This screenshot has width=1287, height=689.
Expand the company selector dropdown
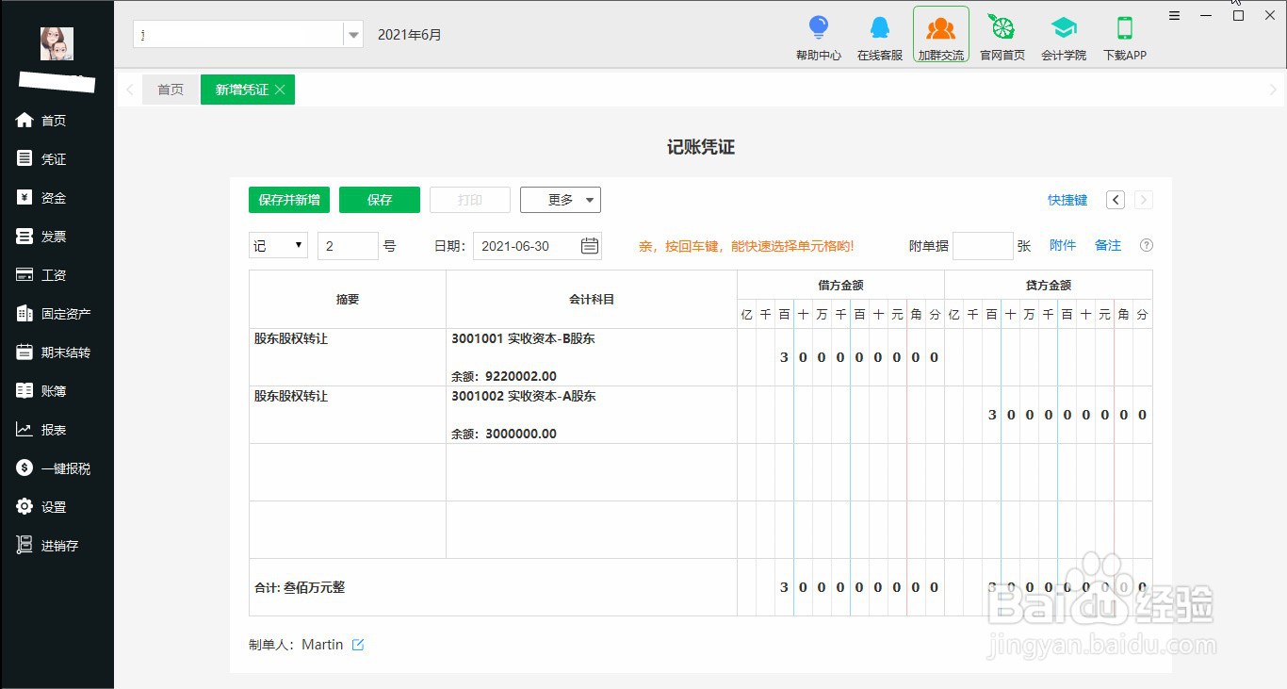coord(352,33)
